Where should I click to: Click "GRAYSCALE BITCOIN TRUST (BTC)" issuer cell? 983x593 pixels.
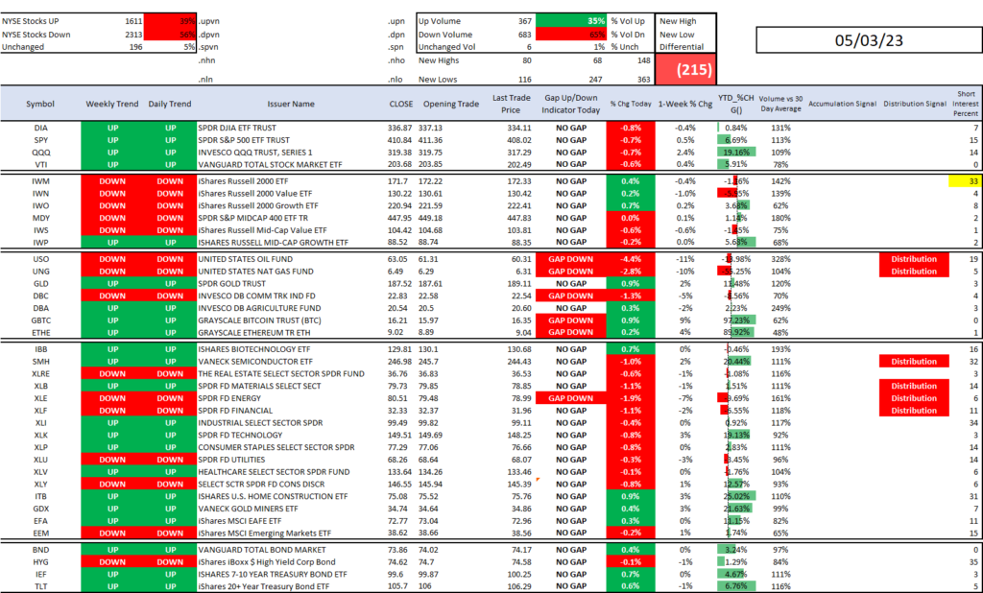(x=259, y=320)
